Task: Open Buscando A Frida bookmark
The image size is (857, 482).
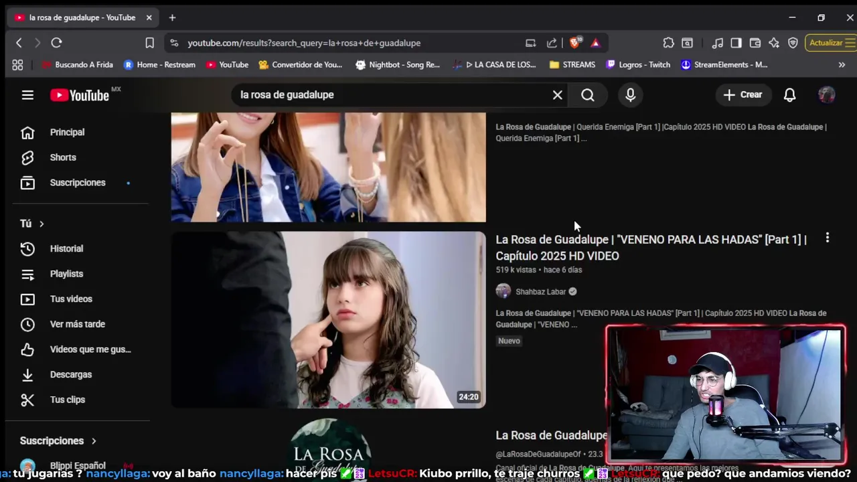Action: pyautogui.click(x=77, y=65)
